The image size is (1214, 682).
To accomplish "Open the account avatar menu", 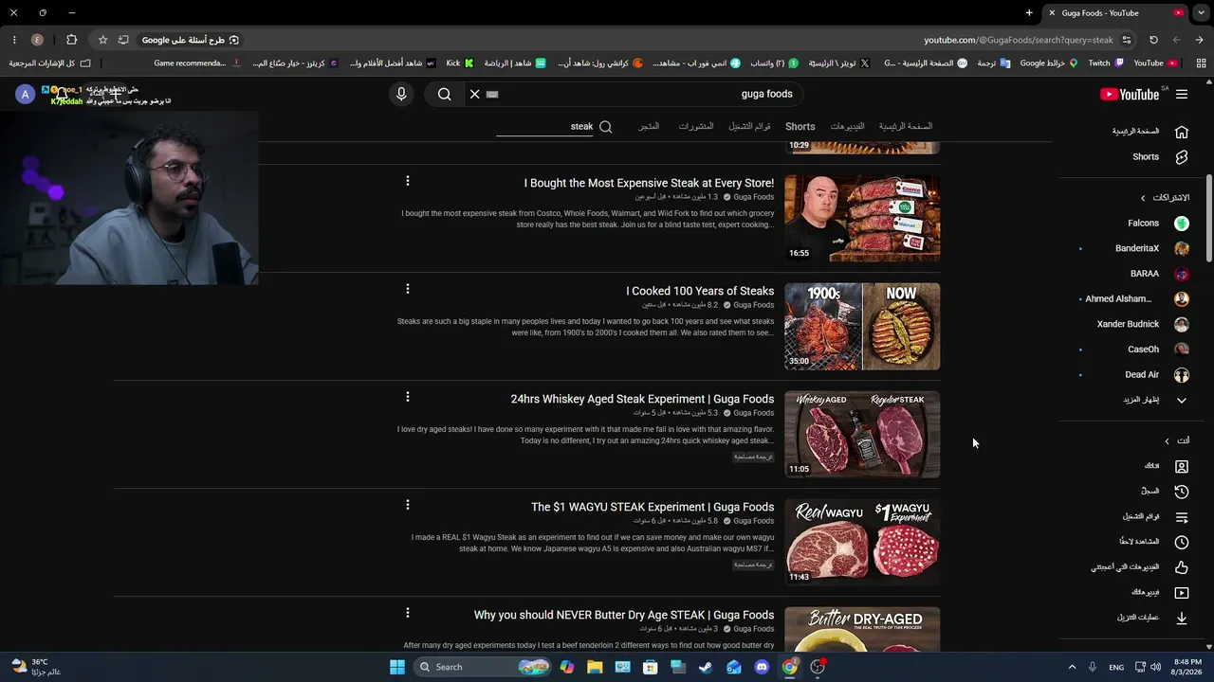I will (x=26, y=94).
